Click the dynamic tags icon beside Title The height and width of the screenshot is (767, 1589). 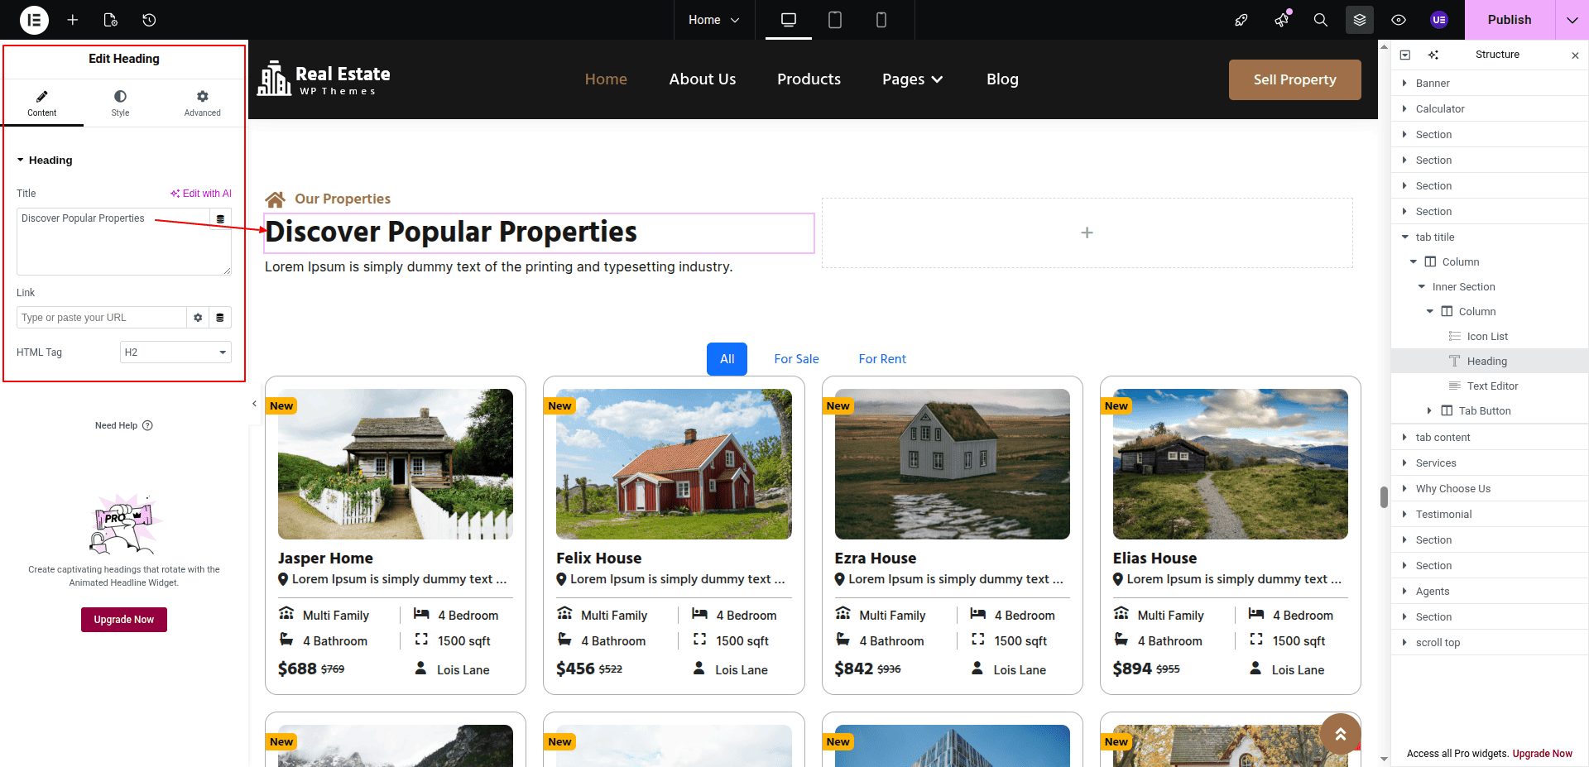220,219
